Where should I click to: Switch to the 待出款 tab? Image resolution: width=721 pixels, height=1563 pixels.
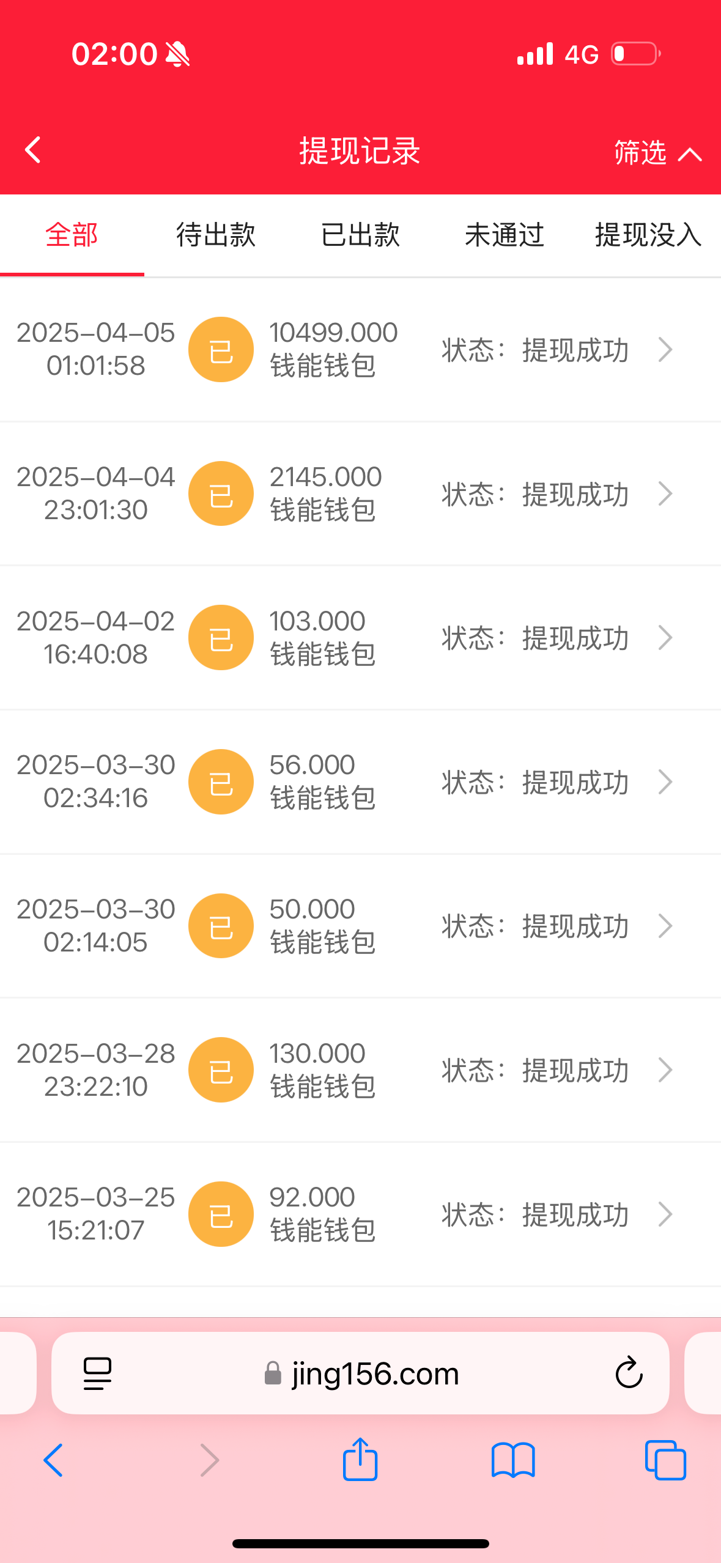[216, 235]
